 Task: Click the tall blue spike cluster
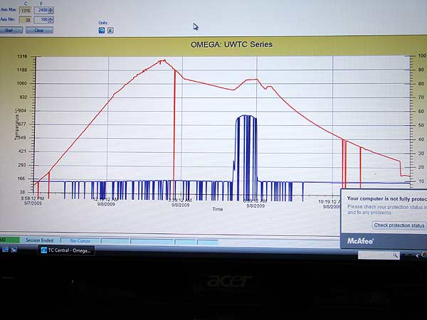click(246, 158)
